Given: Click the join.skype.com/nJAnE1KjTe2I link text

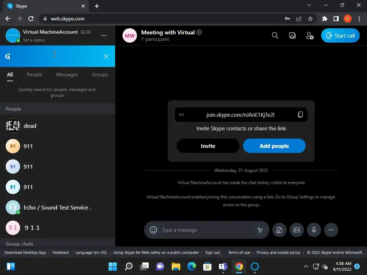Looking at the screenshot, I should [x=240, y=115].
